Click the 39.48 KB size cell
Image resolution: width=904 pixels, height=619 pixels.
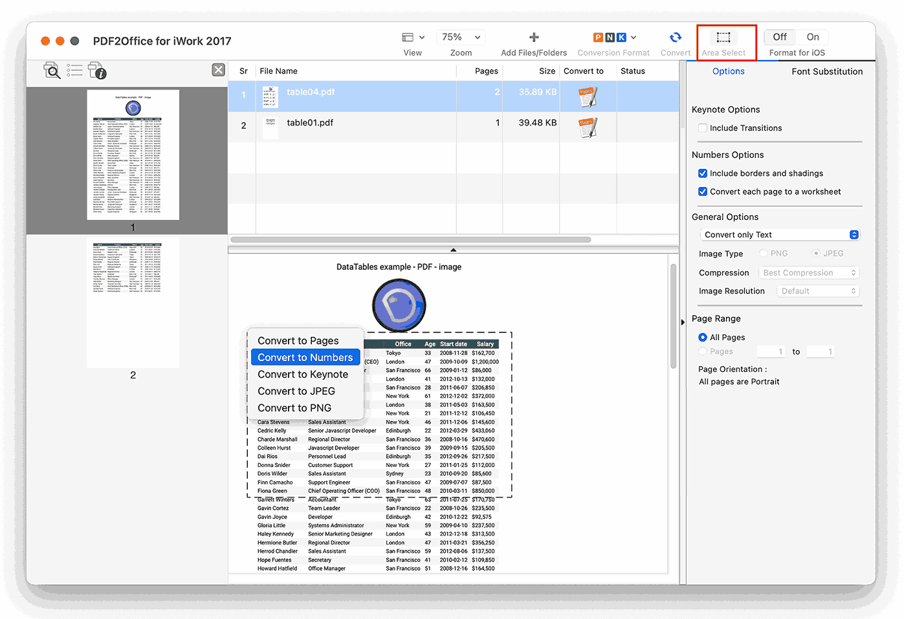[537, 122]
